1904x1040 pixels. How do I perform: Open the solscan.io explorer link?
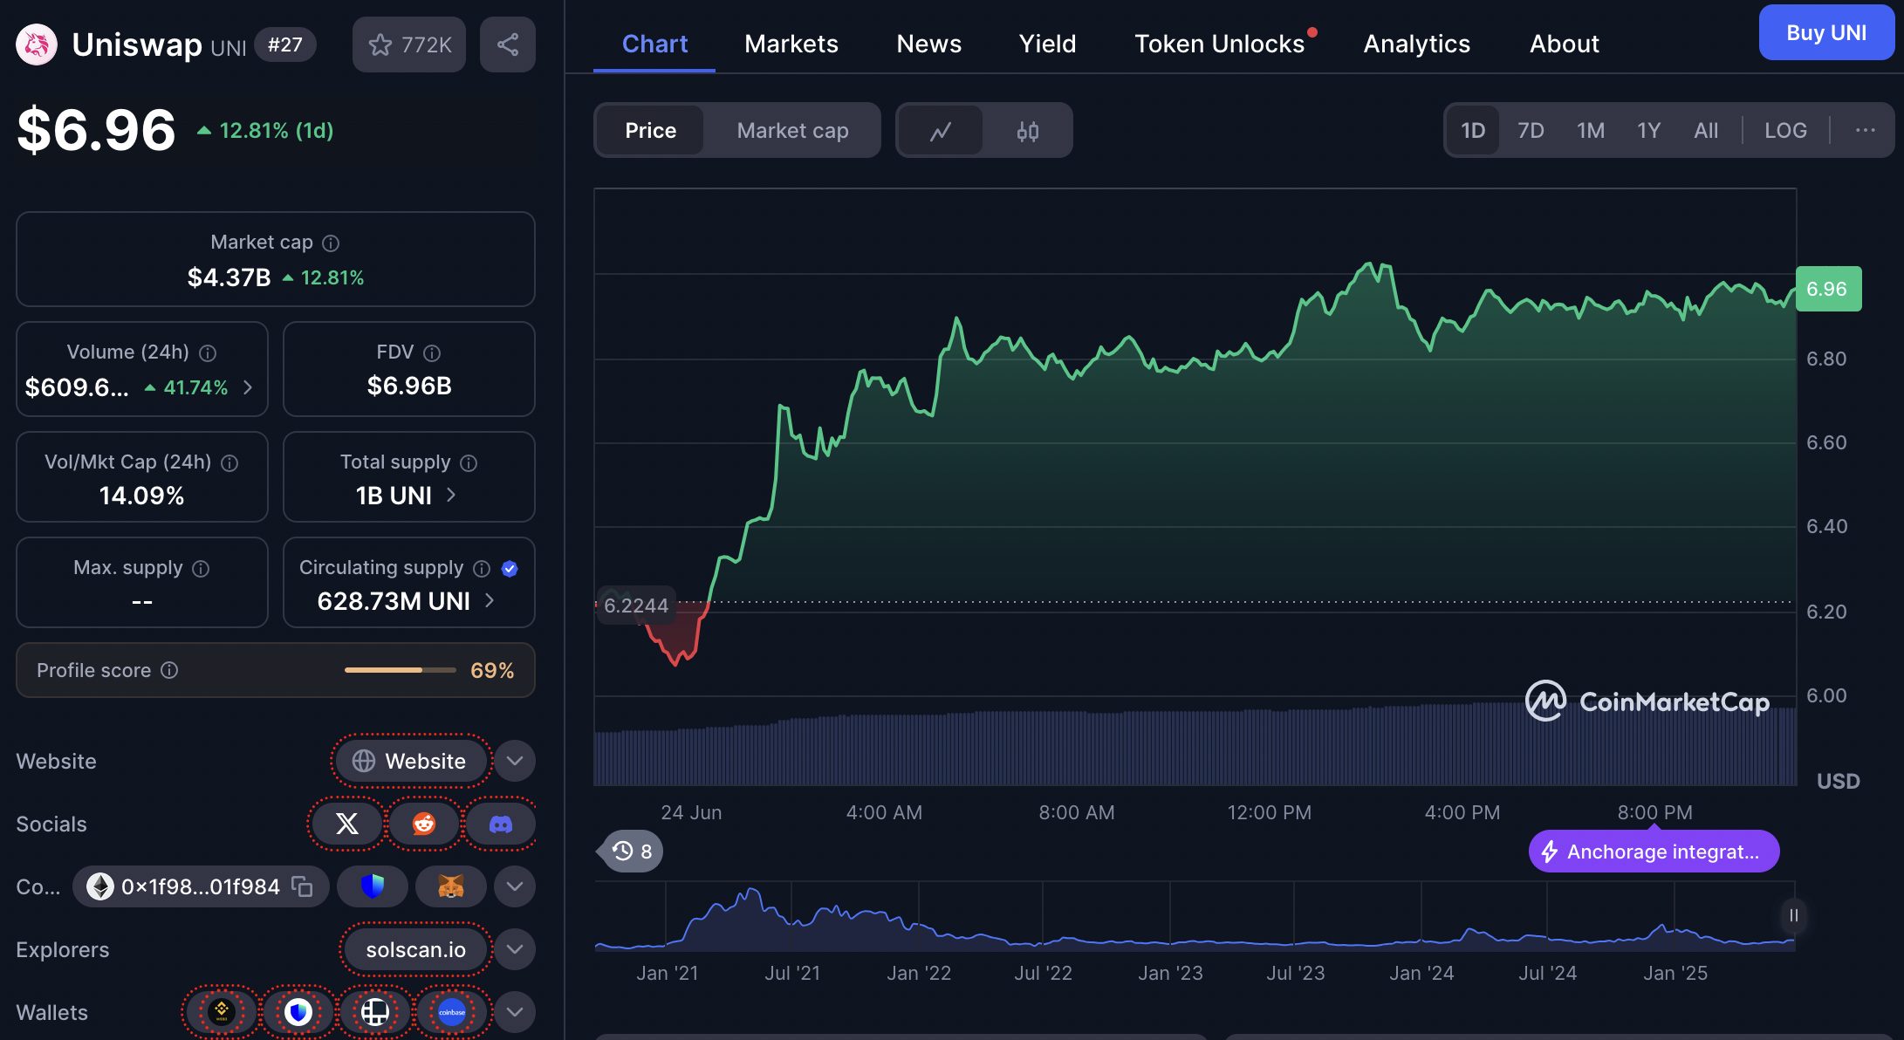(415, 949)
